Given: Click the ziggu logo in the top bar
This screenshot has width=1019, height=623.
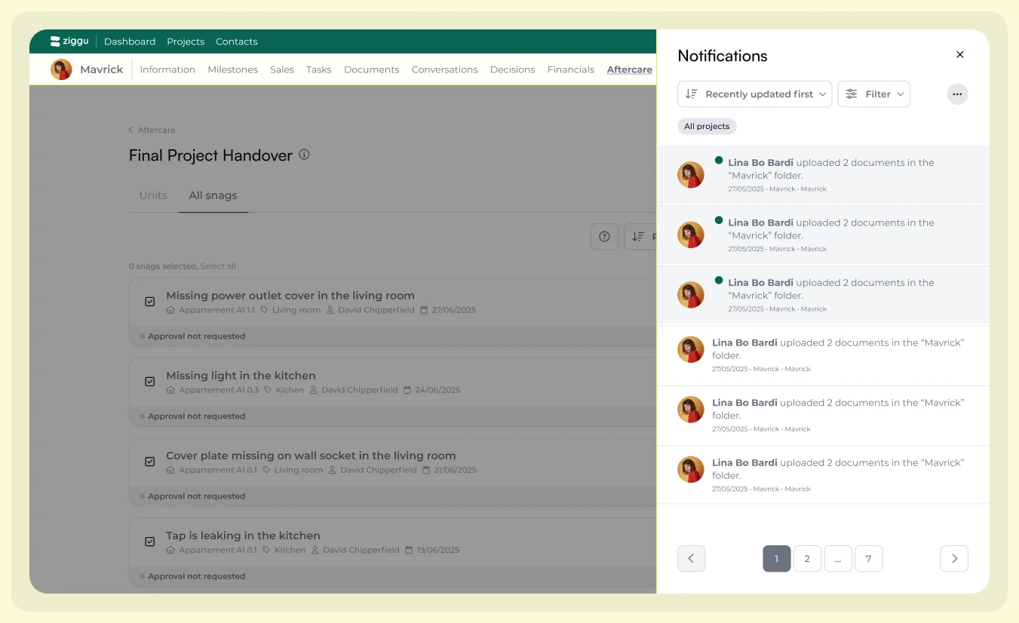Looking at the screenshot, I should tap(69, 41).
